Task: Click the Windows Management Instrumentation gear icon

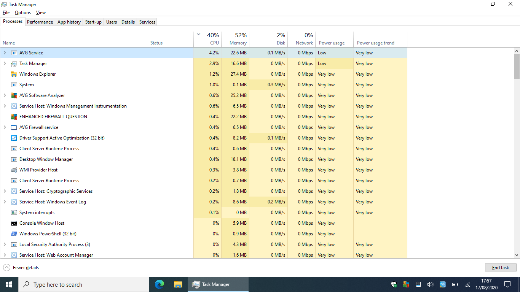Action: pos(14,106)
